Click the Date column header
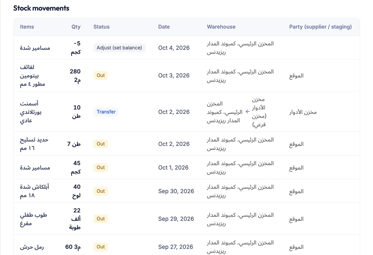 point(164,27)
